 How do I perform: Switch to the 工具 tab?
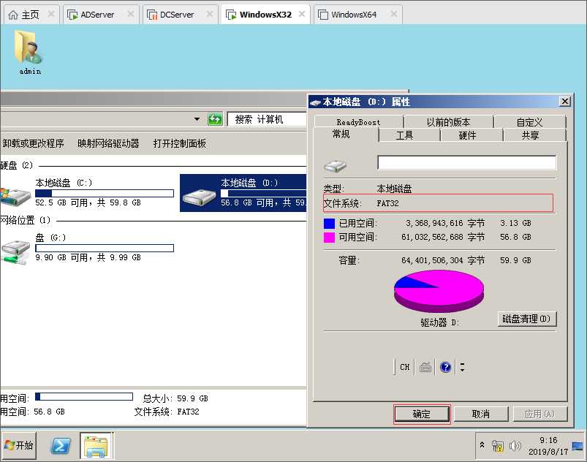tap(404, 135)
